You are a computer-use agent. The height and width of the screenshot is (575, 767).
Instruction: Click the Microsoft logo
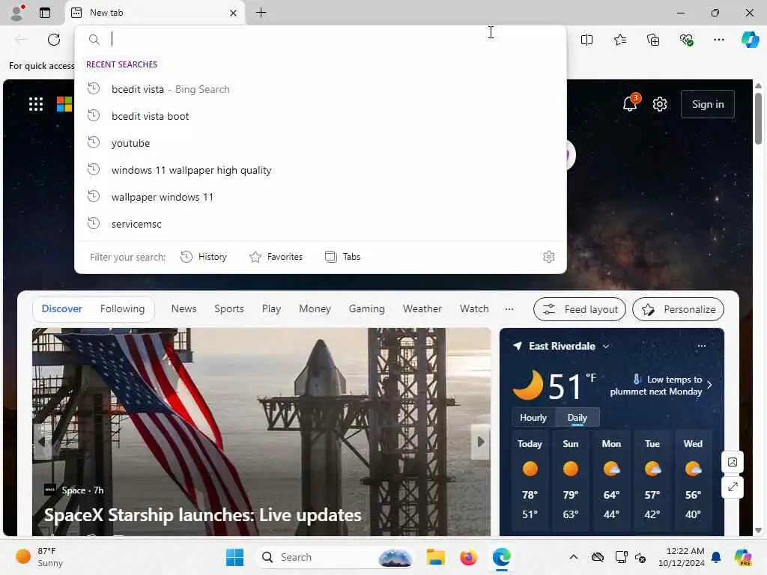64,104
